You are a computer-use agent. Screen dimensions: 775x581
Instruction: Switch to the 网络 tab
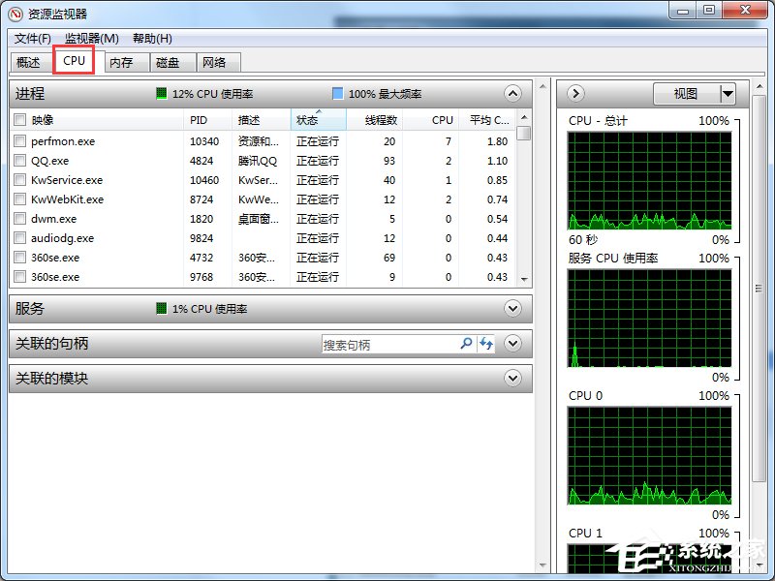(217, 61)
